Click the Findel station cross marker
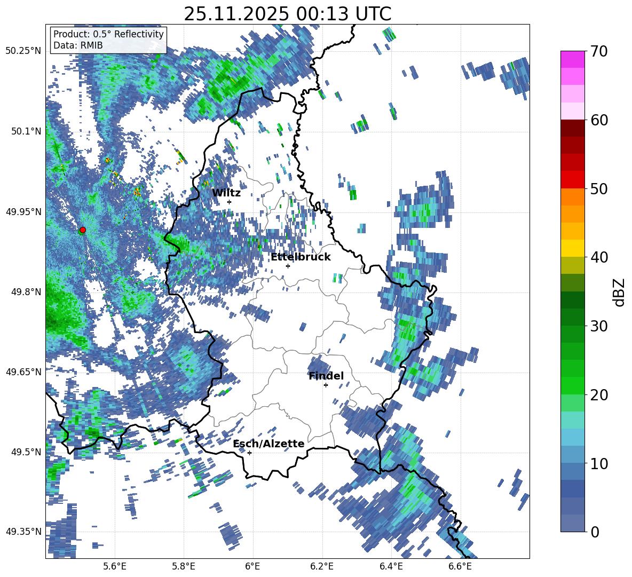632x577 pixels. [x=326, y=385]
